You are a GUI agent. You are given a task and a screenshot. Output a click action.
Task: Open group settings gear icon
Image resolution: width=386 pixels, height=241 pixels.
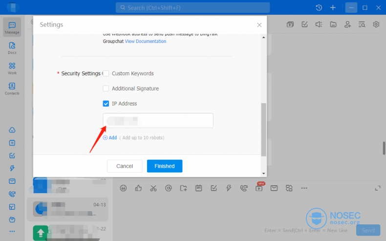(376, 24)
